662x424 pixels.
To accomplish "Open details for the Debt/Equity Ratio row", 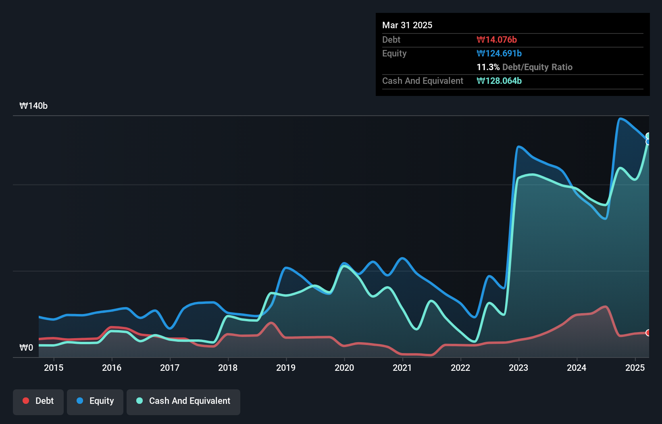I will coord(525,67).
